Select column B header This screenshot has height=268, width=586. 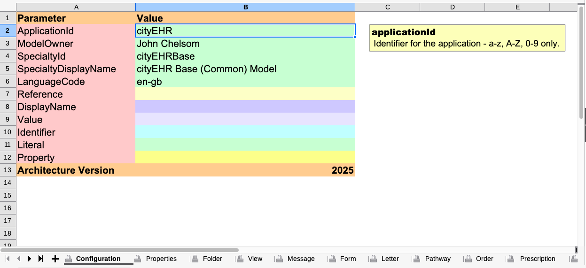pos(245,7)
